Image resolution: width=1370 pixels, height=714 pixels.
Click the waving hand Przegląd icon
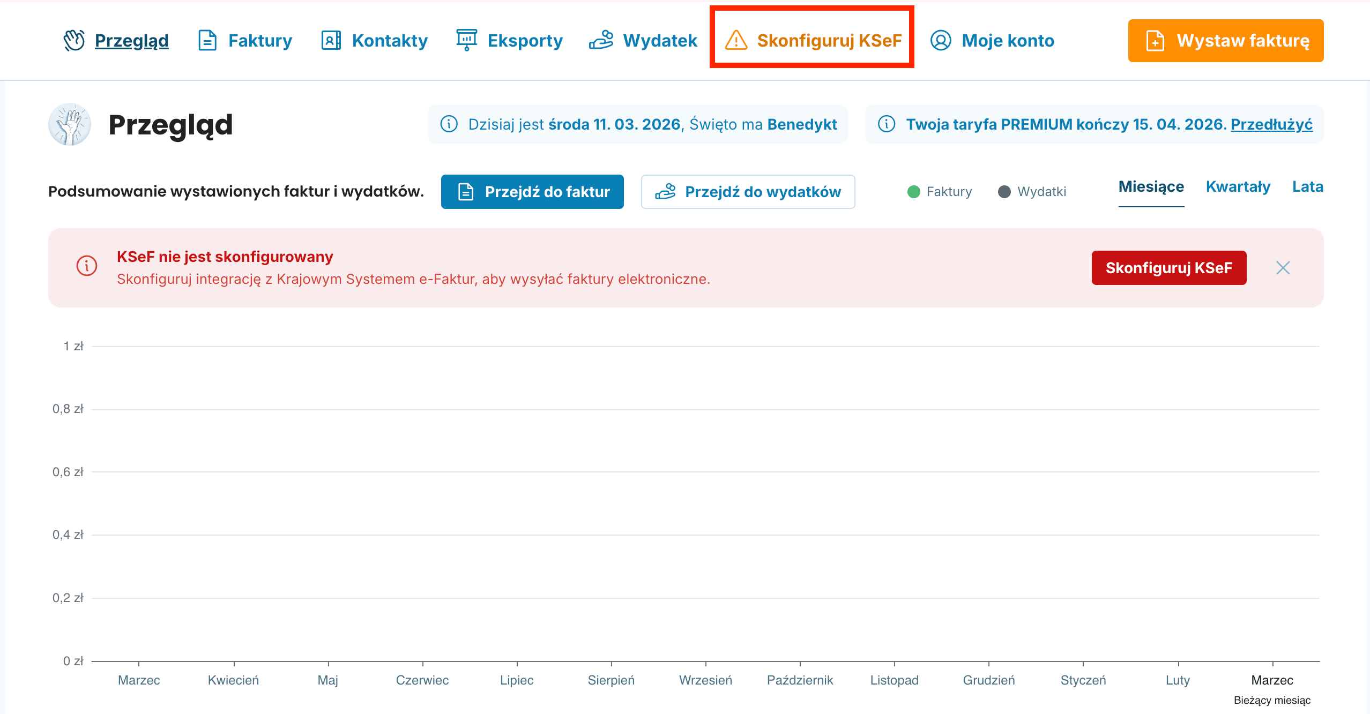tap(74, 41)
